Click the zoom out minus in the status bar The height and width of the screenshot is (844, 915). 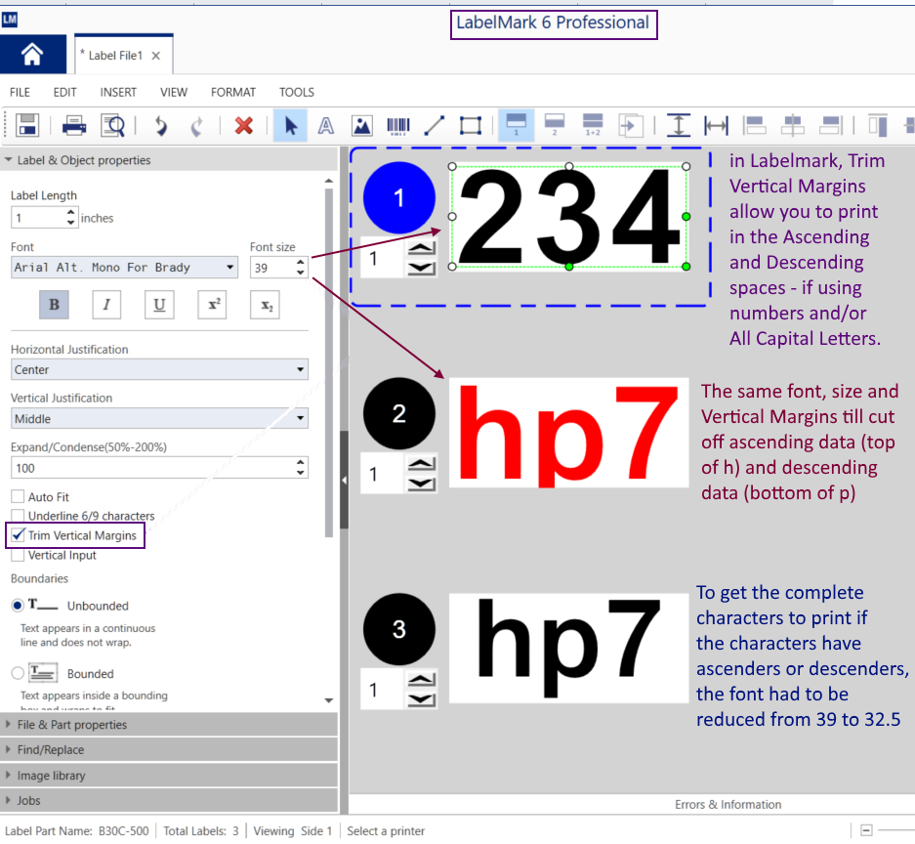(x=866, y=830)
